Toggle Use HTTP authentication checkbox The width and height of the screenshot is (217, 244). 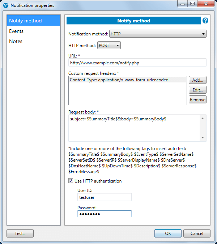tap(71, 181)
